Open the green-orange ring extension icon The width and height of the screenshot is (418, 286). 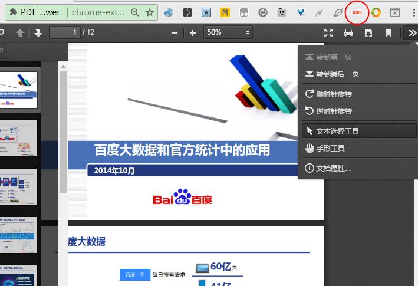tap(376, 12)
